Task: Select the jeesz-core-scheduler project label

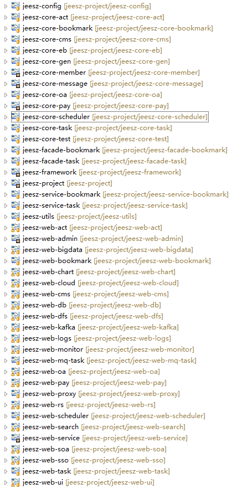Action: 56,117
